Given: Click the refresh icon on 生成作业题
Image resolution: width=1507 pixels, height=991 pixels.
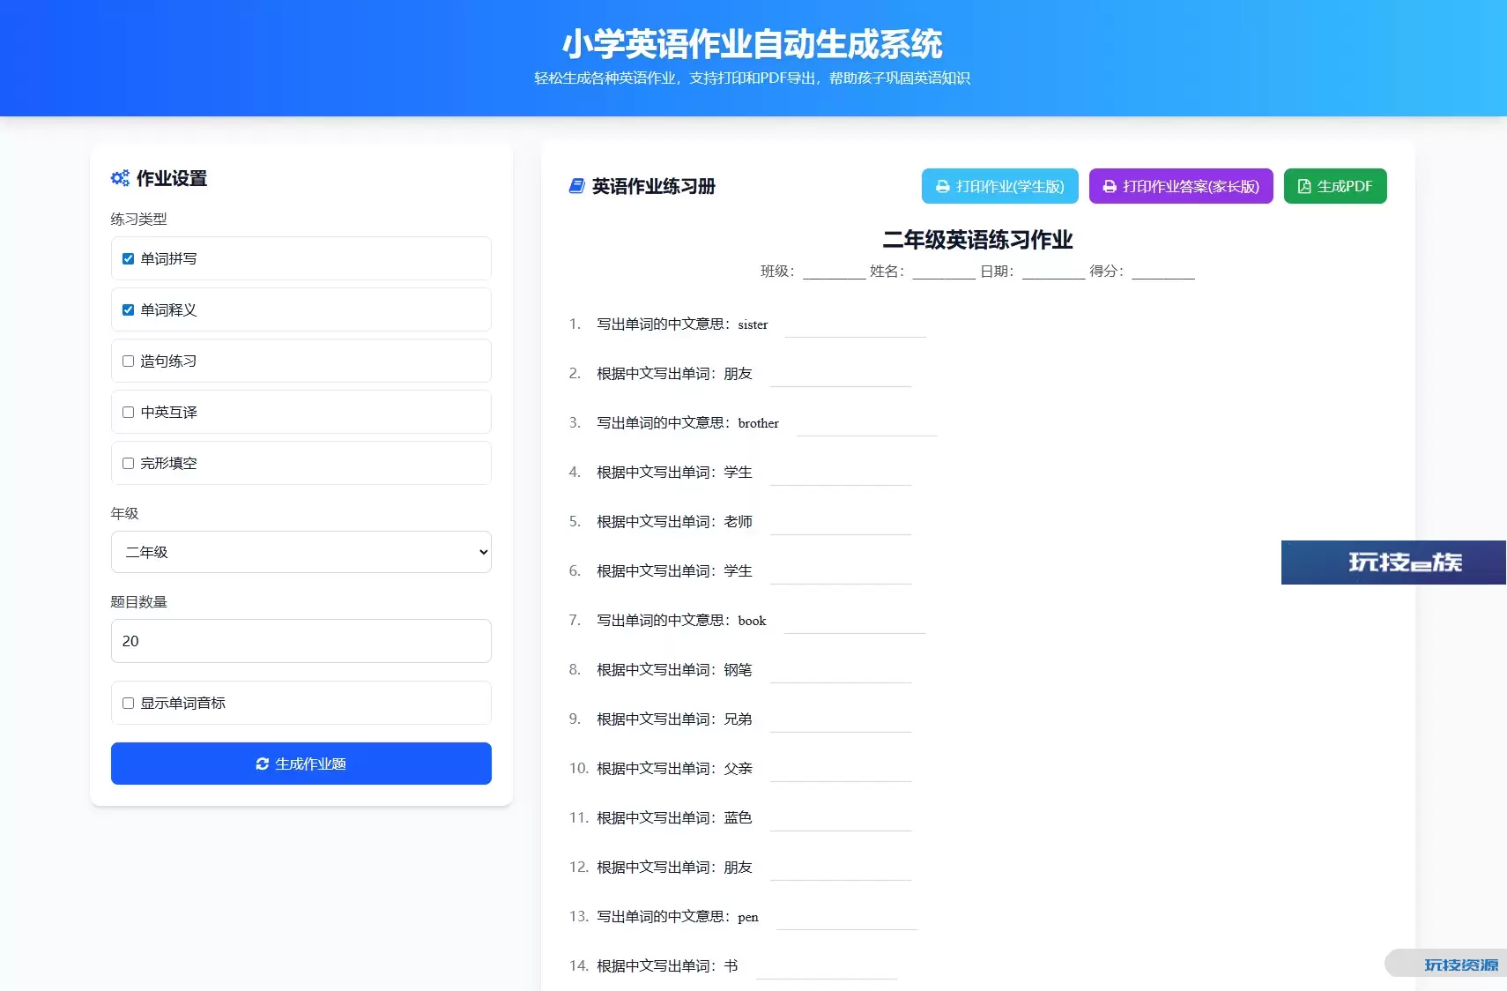Looking at the screenshot, I should click(x=262, y=764).
